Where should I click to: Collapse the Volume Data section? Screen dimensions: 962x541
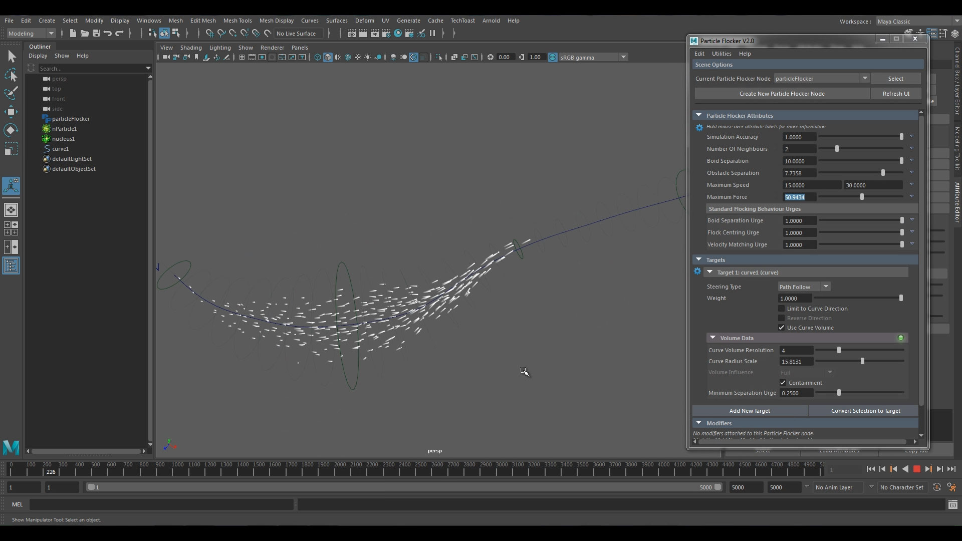(x=712, y=338)
